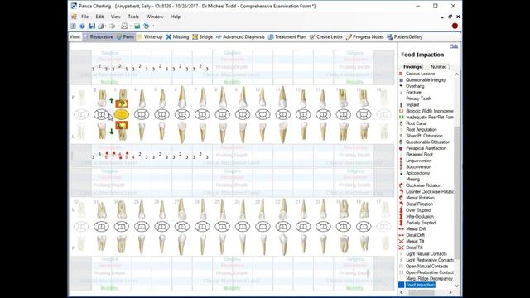Select Retained Root finding
Image resolution: width=530 pixels, height=298 pixels.
click(x=419, y=155)
